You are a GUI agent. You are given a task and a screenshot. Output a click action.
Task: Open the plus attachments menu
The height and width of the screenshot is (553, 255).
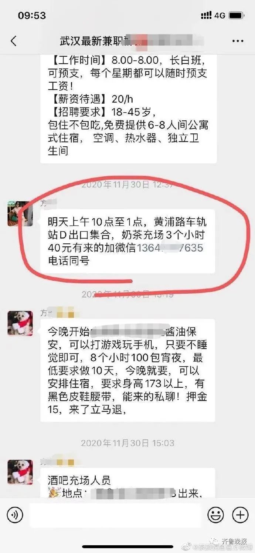click(x=240, y=514)
